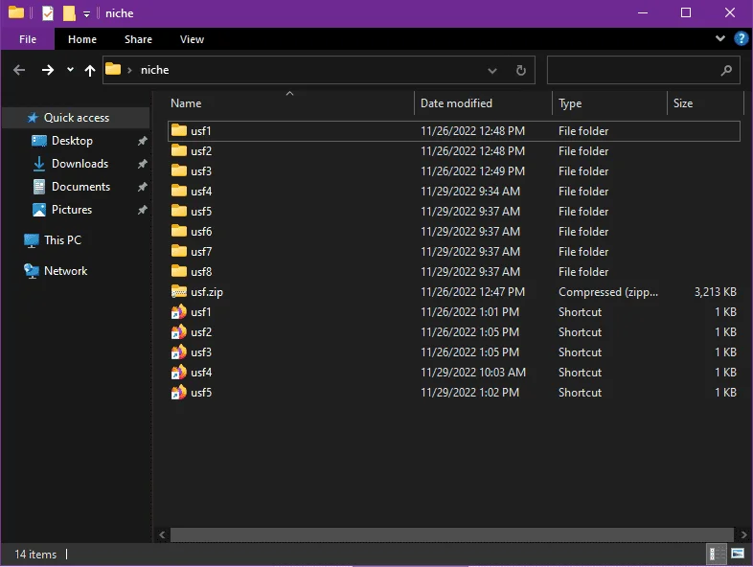Open the File menu
This screenshot has height=567, width=753.
click(28, 39)
